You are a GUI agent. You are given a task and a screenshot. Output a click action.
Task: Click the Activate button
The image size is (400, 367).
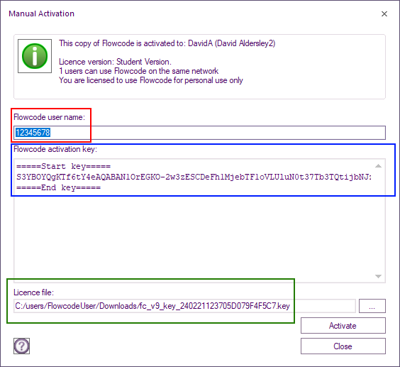click(343, 326)
